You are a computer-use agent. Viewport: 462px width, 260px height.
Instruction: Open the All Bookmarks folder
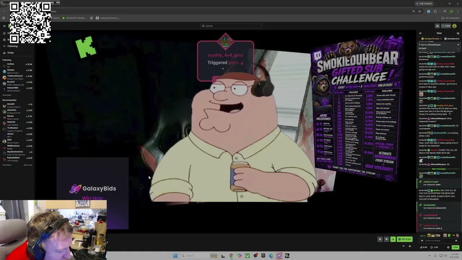point(450,18)
